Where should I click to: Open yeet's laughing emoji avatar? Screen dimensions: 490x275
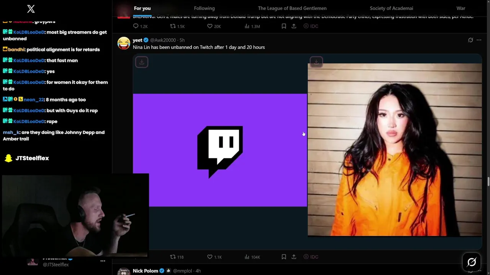pyautogui.click(x=123, y=43)
